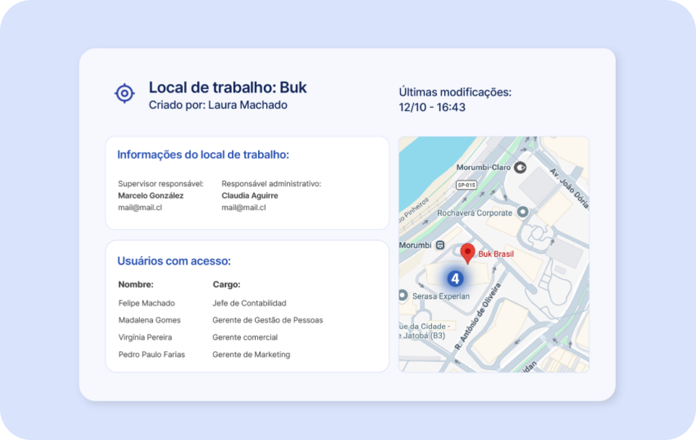The height and width of the screenshot is (440, 696).
Task: Click the target location icon beside the title
Action: tap(124, 93)
